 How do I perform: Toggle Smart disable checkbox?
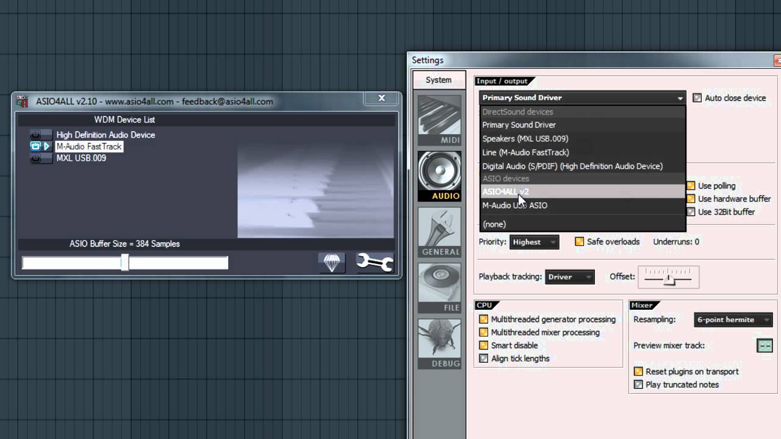coord(484,345)
